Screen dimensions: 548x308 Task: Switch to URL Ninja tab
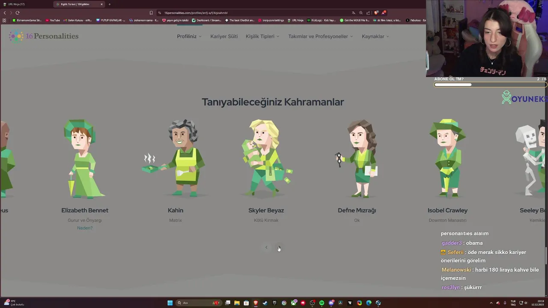26,4
